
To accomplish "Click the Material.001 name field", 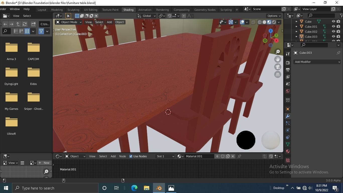I will click(200, 156).
